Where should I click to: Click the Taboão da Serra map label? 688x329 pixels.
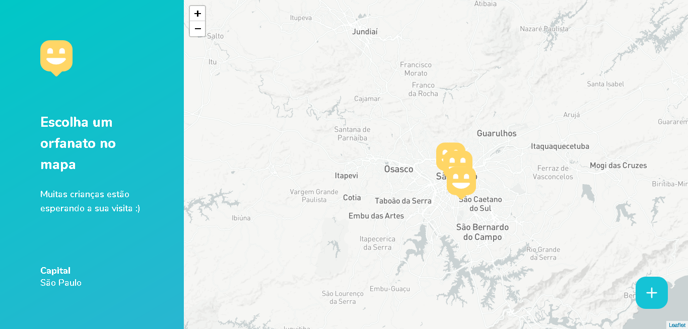click(403, 201)
